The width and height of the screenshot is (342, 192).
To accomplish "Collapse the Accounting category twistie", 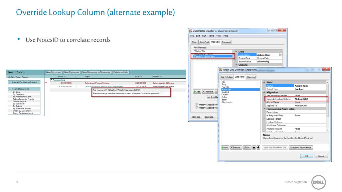I will click(x=51, y=80).
